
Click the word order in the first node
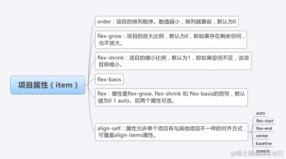[x=104, y=22]
